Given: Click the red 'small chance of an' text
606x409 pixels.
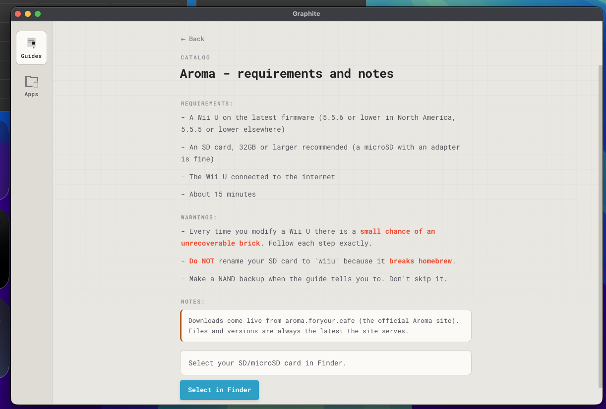Looking at the screenshot, I should coord(397,231).
